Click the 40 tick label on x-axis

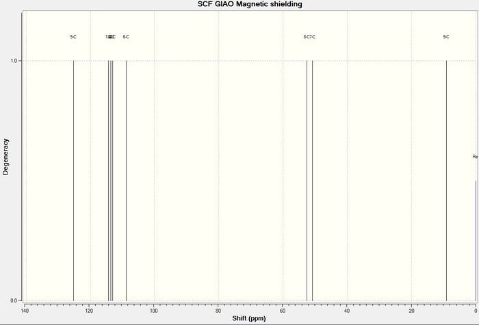pos(347,311)
